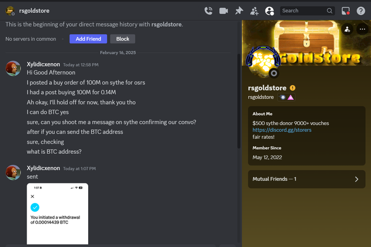Click the pink triangle profile badge

coord(290,97)
